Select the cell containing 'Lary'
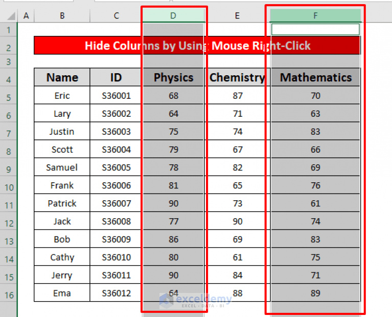This screenshot has width=392, height=317. tap(62, 114)
